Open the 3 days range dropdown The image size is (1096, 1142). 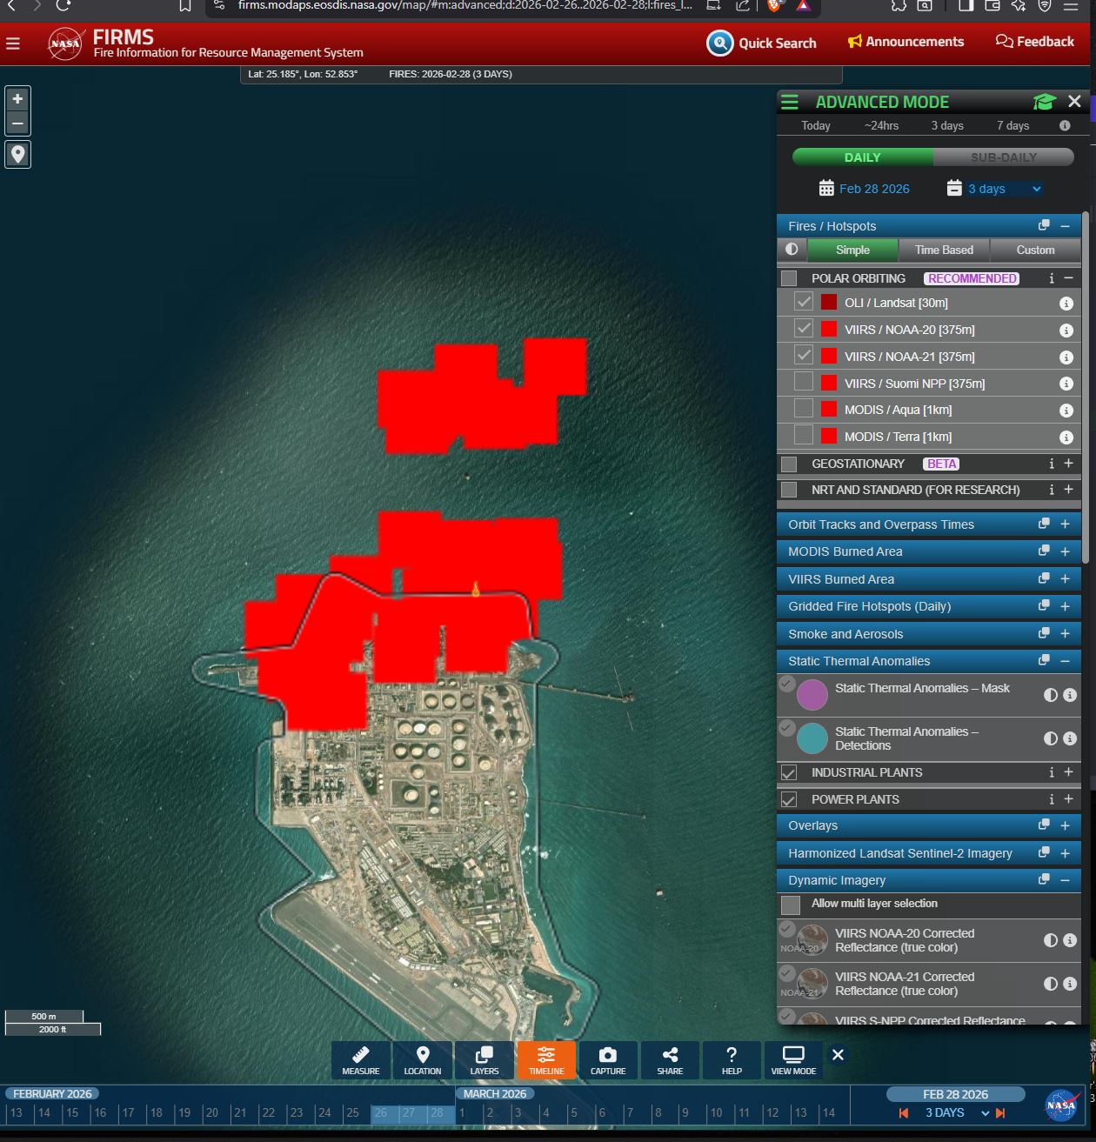1004,189
